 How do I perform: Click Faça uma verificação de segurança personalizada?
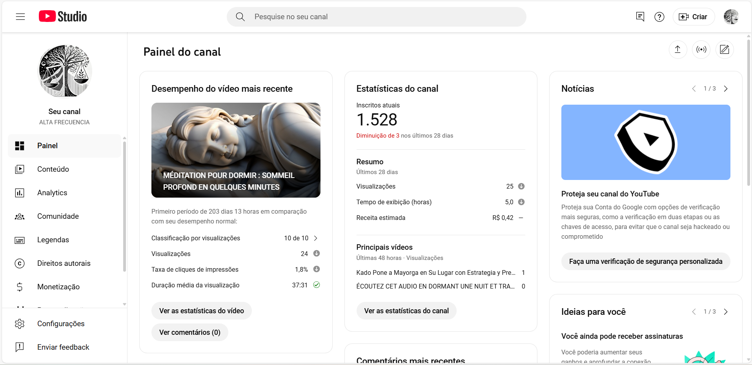click(x=646, y=261)
